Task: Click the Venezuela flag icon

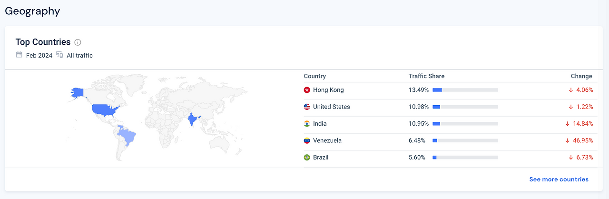Action: pyautogui.click(x=307, y=141)
